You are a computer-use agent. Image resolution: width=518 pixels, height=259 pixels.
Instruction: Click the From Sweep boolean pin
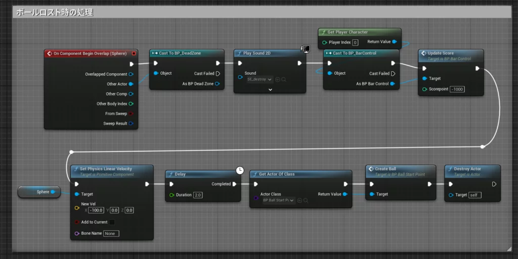(131, 114)
